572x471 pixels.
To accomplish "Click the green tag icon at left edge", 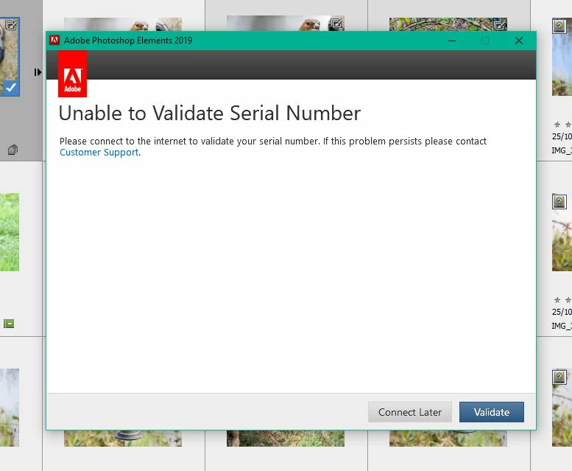I will [x=9, y=324].
